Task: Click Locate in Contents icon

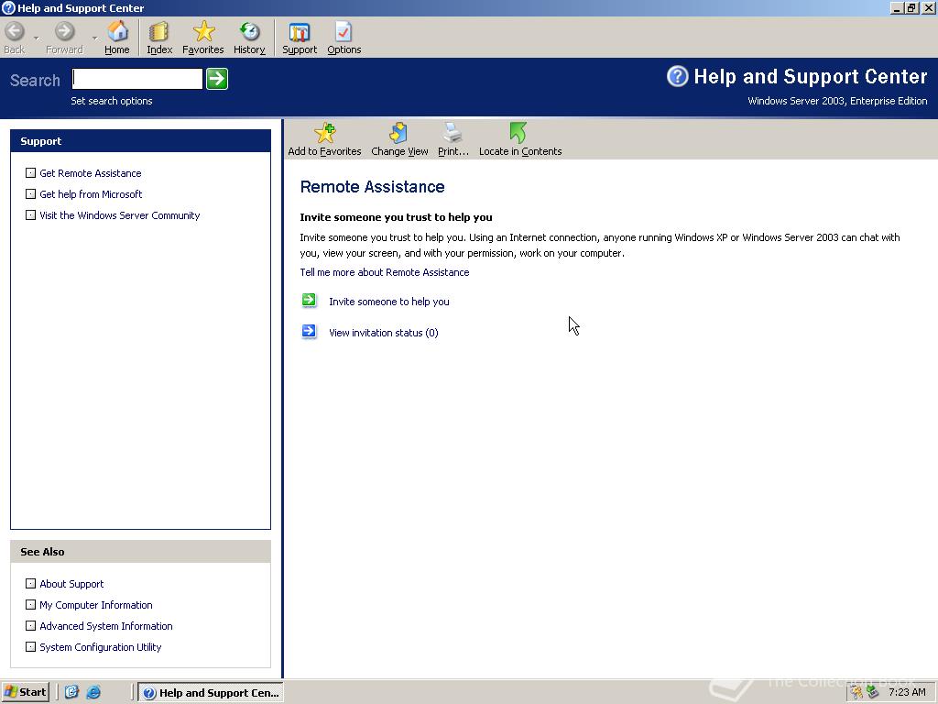Action: coord(518,138)
